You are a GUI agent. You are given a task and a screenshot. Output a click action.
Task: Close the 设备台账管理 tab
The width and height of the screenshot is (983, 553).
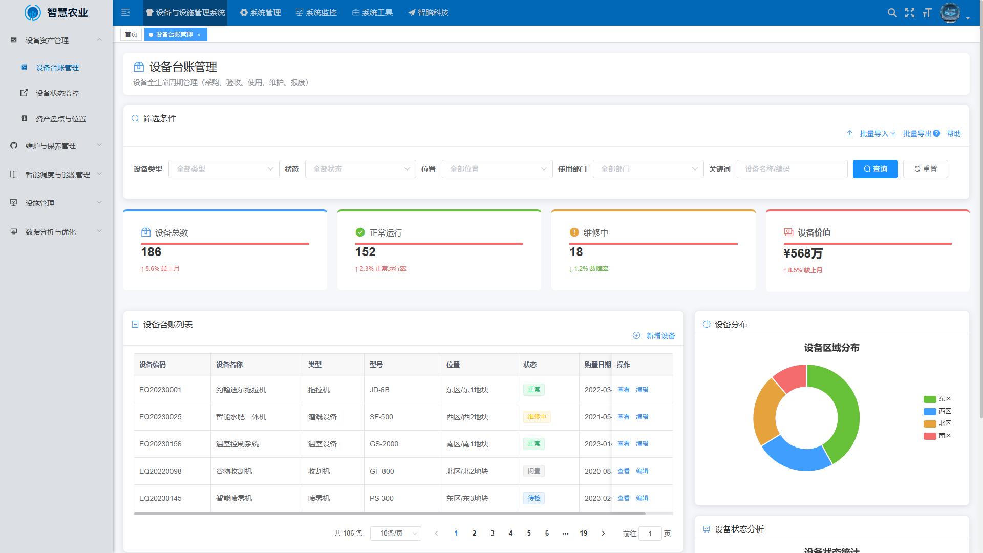coord(199,35)
